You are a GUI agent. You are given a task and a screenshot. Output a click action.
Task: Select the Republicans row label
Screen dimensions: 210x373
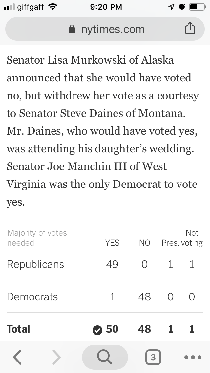coord(35,264)
